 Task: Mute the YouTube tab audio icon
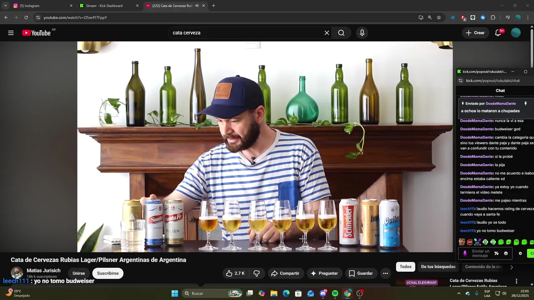coord(196,6)
